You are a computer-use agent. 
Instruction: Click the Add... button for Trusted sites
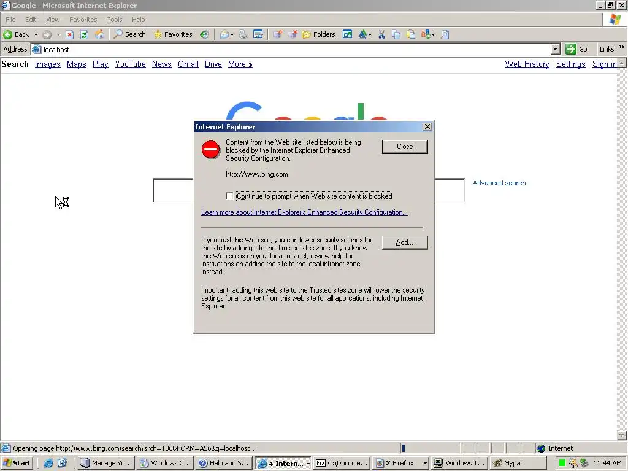[x=405, y=242]
